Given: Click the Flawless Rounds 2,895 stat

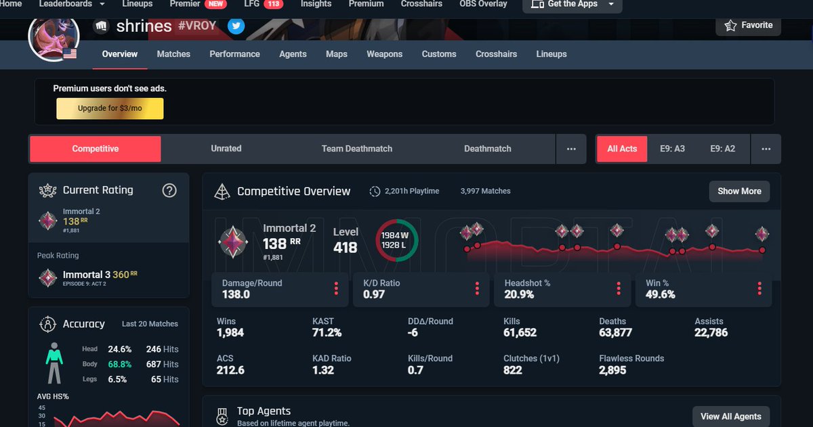Looking at the screenshot, I should pos(631,364).
